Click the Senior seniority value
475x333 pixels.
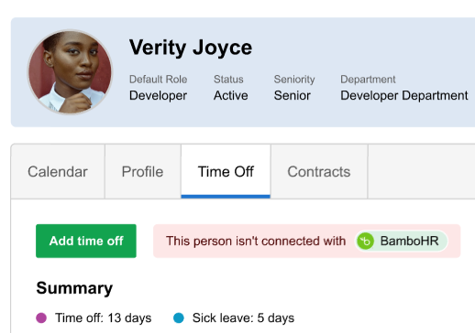pos(293,95)
